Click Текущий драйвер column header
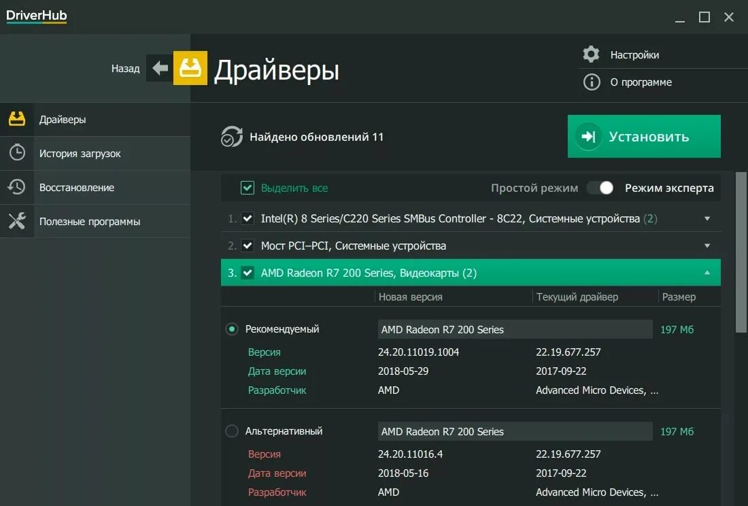This screenshot has width=748, height=506. click(577, 297)
